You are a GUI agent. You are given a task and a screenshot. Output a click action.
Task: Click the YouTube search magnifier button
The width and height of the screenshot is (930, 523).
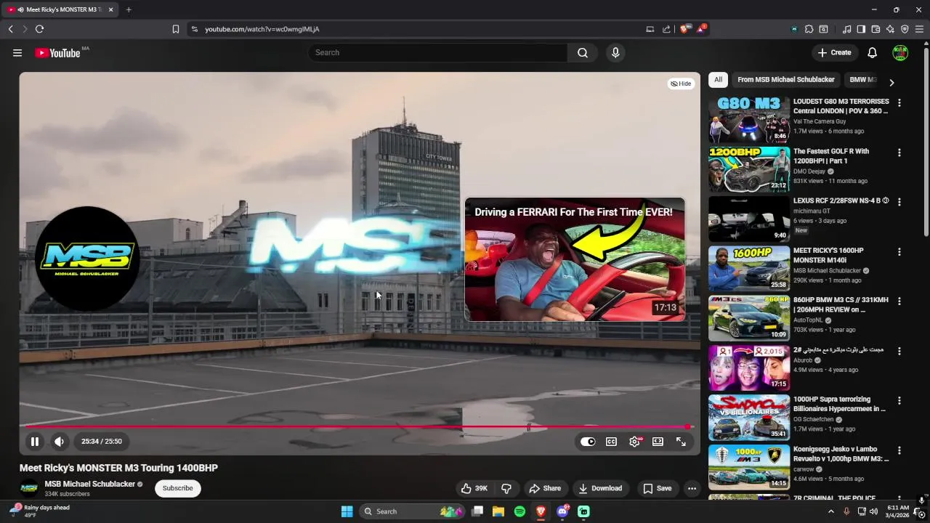click(x=583, y=52)
